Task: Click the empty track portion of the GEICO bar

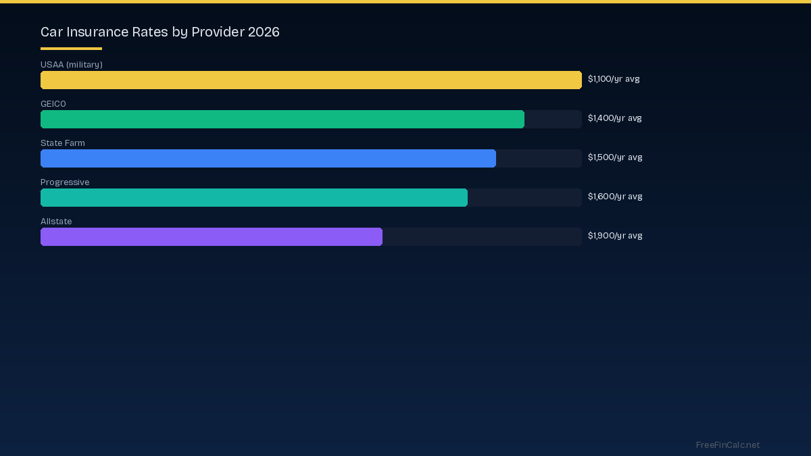Action: coord(553,119)
